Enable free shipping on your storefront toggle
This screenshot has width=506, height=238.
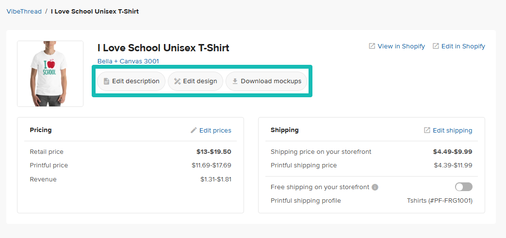click(x=463, y=187)
